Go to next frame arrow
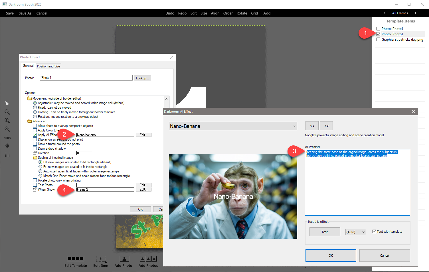Screen dimensions: 429x272 click(416, 13)
